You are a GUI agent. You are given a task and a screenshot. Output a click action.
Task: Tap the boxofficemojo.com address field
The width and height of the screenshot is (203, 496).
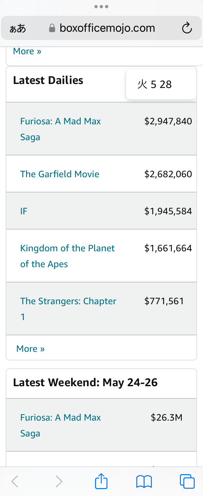[107, 28]
